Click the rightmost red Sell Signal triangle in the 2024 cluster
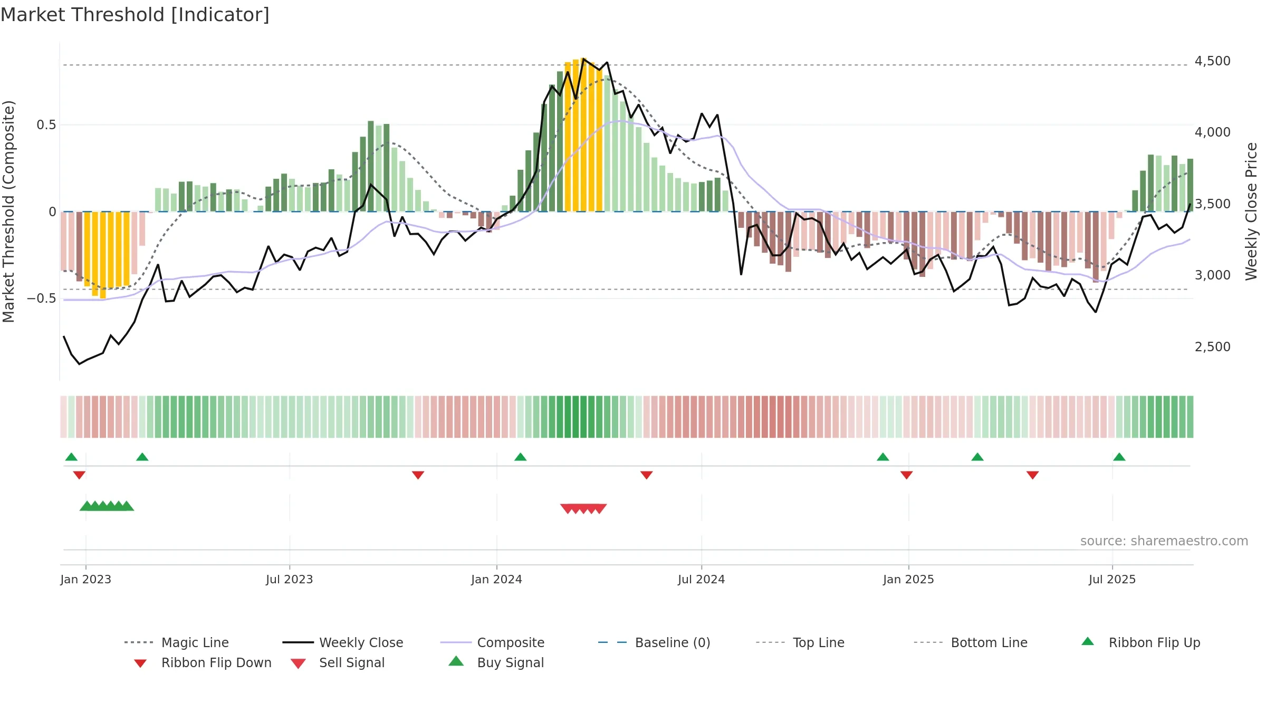Screen dimensions: 1266x712 pos(600,509)
